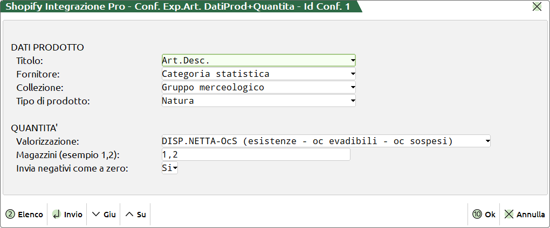Click the dialog title bar text
The height and width of the screenshot is (228, 550).
[x=178, y=6]
